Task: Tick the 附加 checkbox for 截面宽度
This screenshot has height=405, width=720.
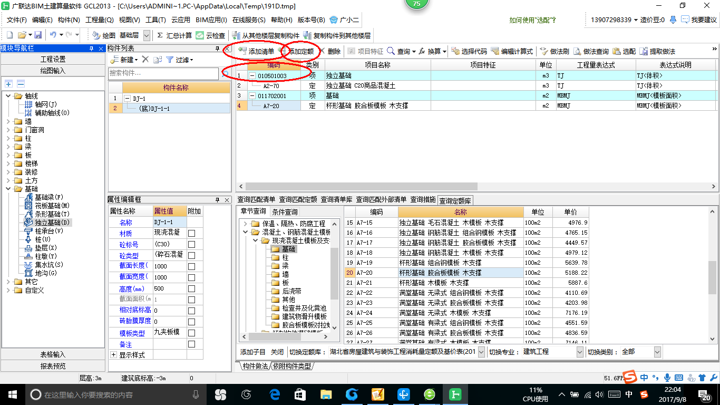Action: tap(192, 277)
